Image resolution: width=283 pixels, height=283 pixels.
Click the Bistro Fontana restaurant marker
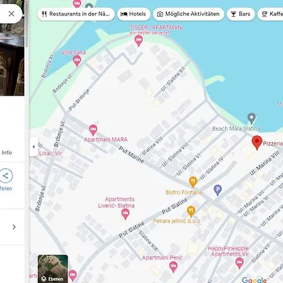[x=193, y=182]
